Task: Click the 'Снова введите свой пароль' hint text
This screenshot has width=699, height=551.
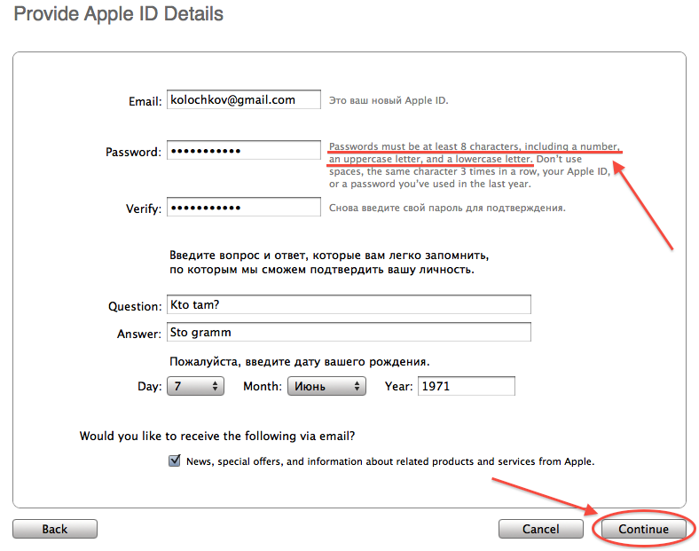Action: (x=447, y=208)
